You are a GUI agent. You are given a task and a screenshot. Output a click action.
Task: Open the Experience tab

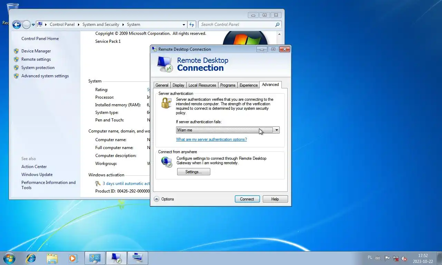pos(248,85)
